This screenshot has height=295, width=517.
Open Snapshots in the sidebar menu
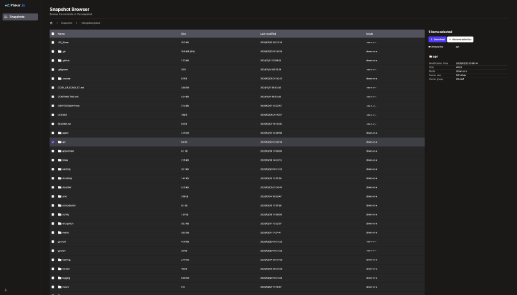coord(20,17)
